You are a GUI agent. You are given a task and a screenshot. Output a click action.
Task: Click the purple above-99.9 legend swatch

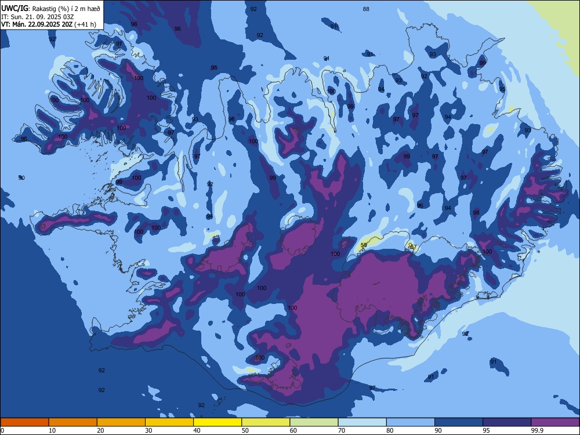tap(555, 422)
